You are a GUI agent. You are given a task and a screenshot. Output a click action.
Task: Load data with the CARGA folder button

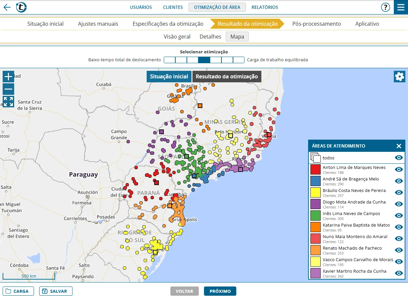click(x=18, y=291)
